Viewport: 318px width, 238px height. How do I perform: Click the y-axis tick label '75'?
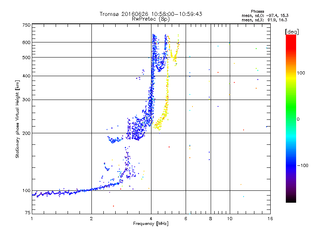(x=28, y=213)
